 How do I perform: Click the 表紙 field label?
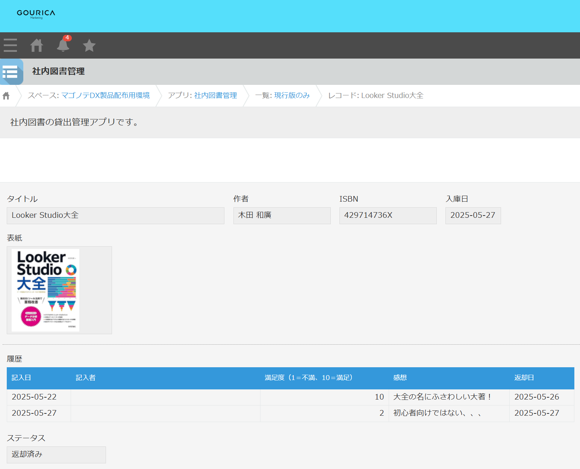pyautogui.click(x=15, y=238)
